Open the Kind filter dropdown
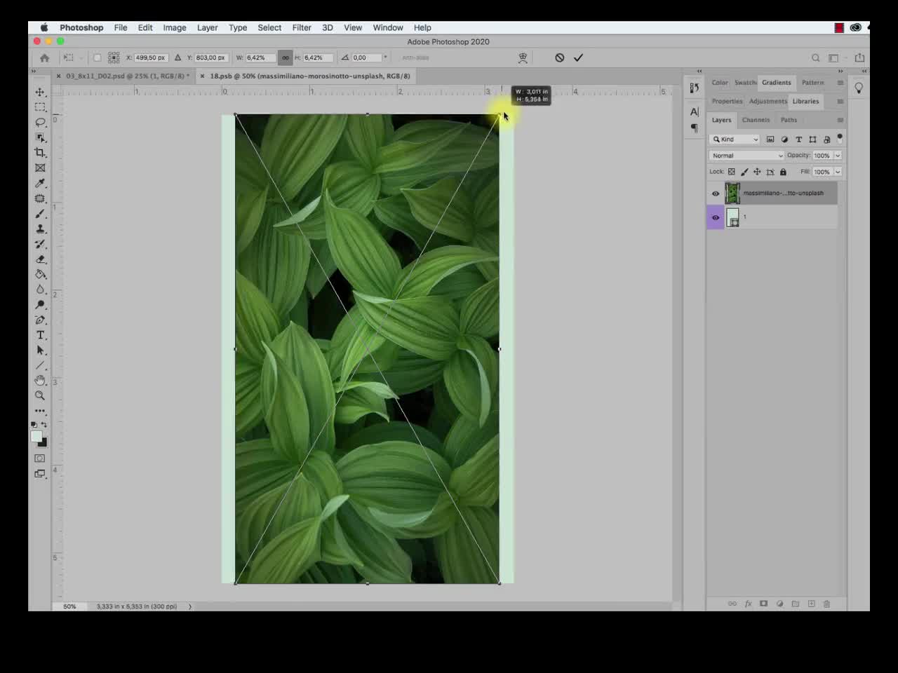Image resolution: width=898 pixels, height=673 pixels. pyautogui.click(x=735, y=139)
